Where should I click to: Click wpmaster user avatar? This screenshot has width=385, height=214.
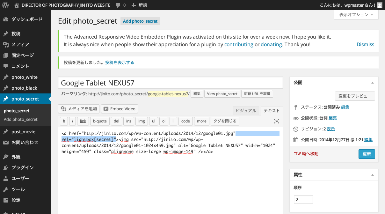pyautogui.click(x=379, y=5)
